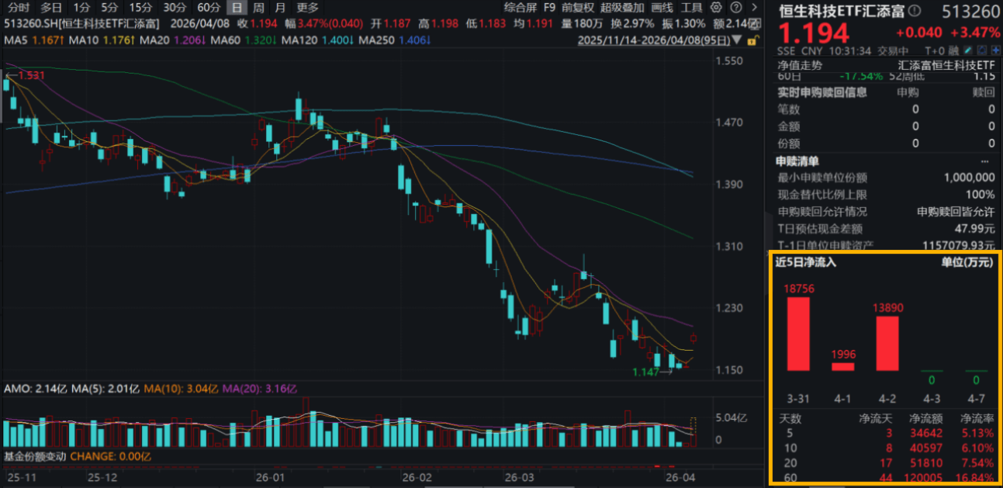Click the 申购赎回皆允许 status value
This screenshot has width=1003, height=488.
click(956, 211)
